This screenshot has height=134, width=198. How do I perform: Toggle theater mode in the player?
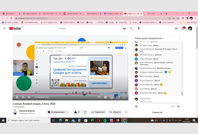pos(118,97)
